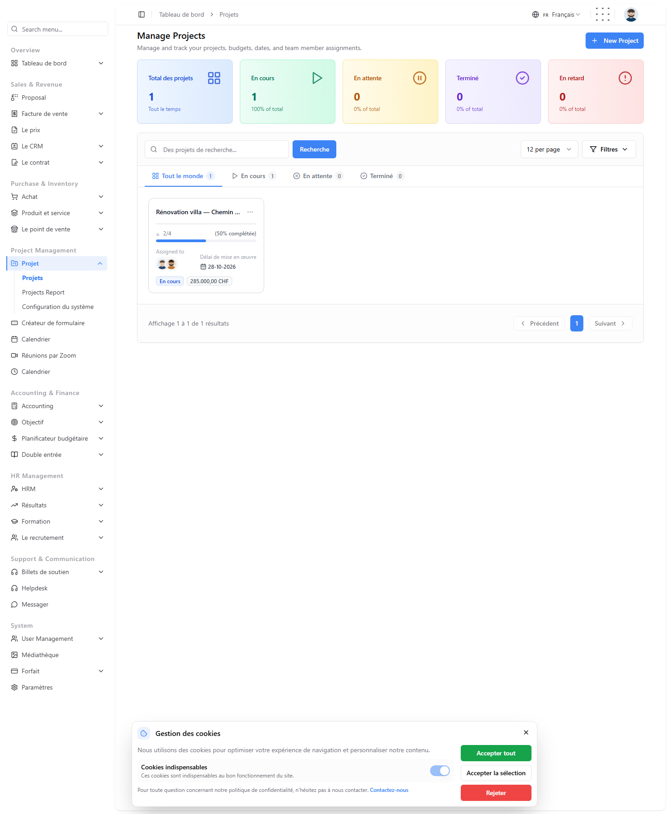Collapse the Projet sidebar section
The height and width of the screenshot is (814, 669).
[x=57, y=263]
